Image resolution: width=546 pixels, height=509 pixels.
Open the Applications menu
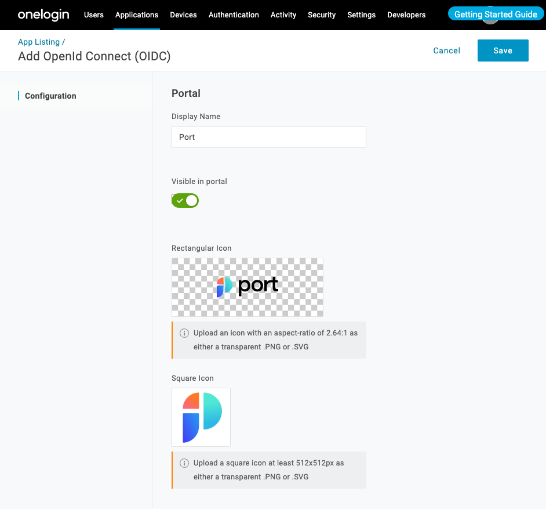pyautogui.click(x=137, y=15)
